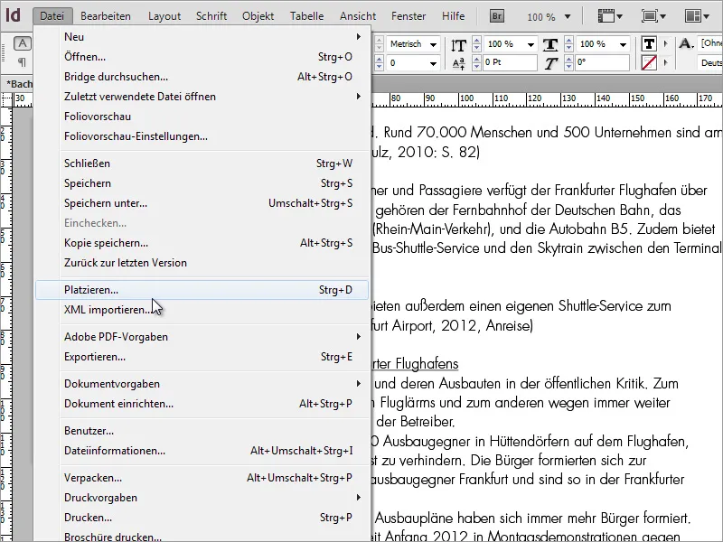This screenshot has width=723, height=542.
Task: Click the skew angle 0° field
Action: tap(602, 62)
